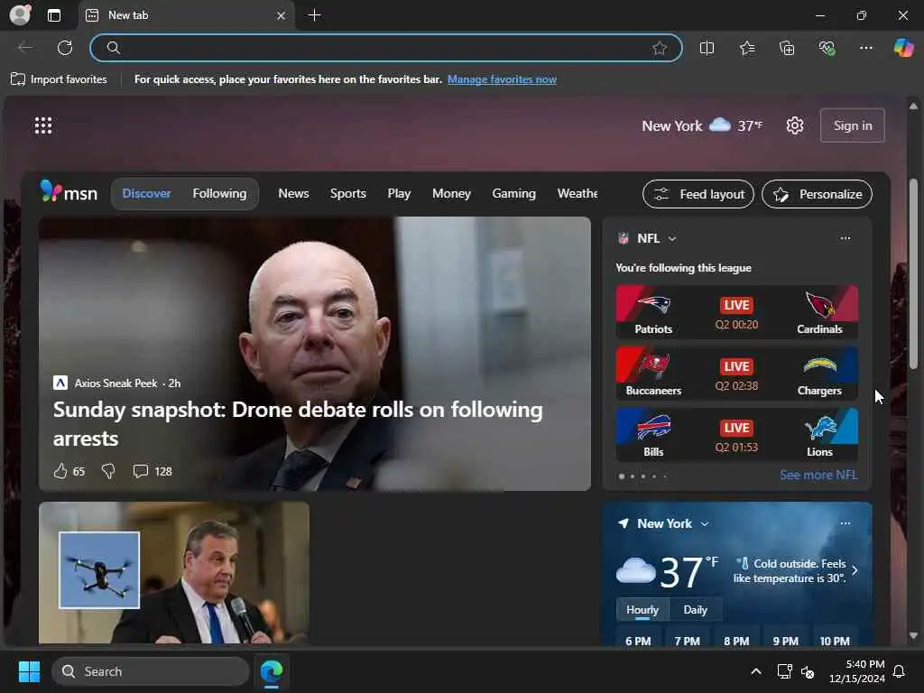Open notifications bell in taskbar

tap(899, 671)
